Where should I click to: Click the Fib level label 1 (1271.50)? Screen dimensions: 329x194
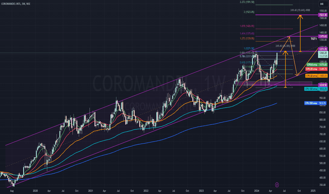249,48
